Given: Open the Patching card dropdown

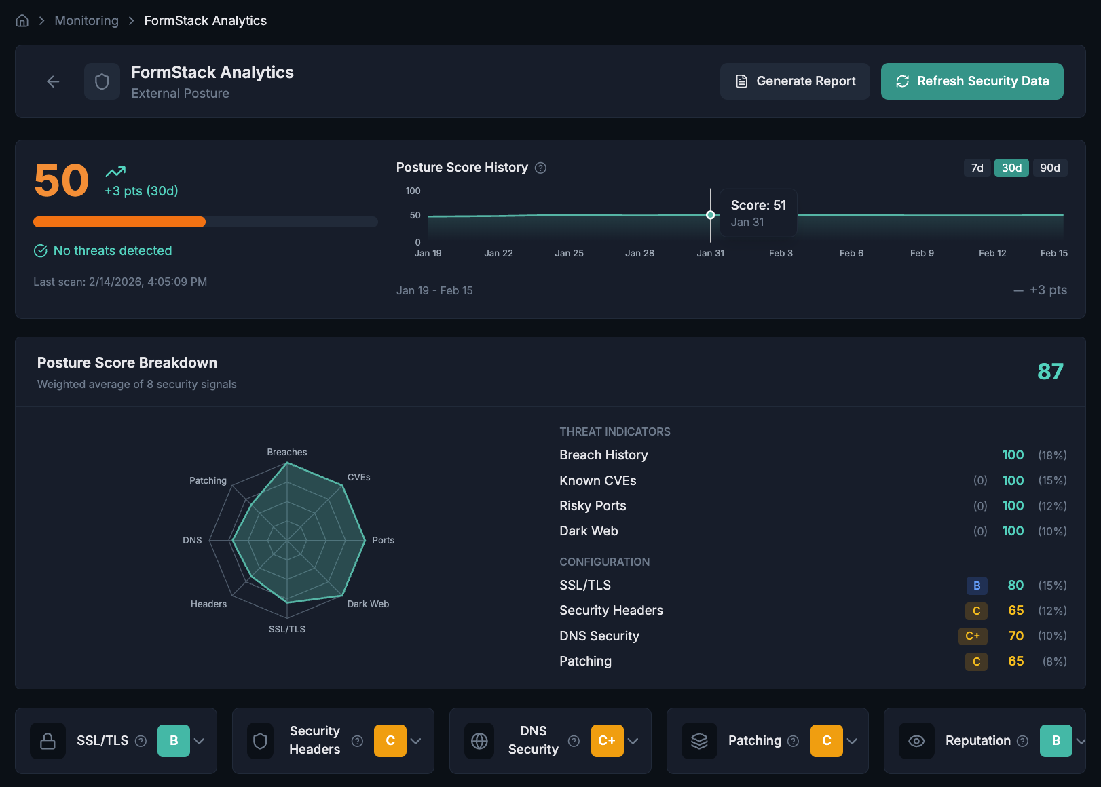Looking at the screenshot, I should coord(853,741).
